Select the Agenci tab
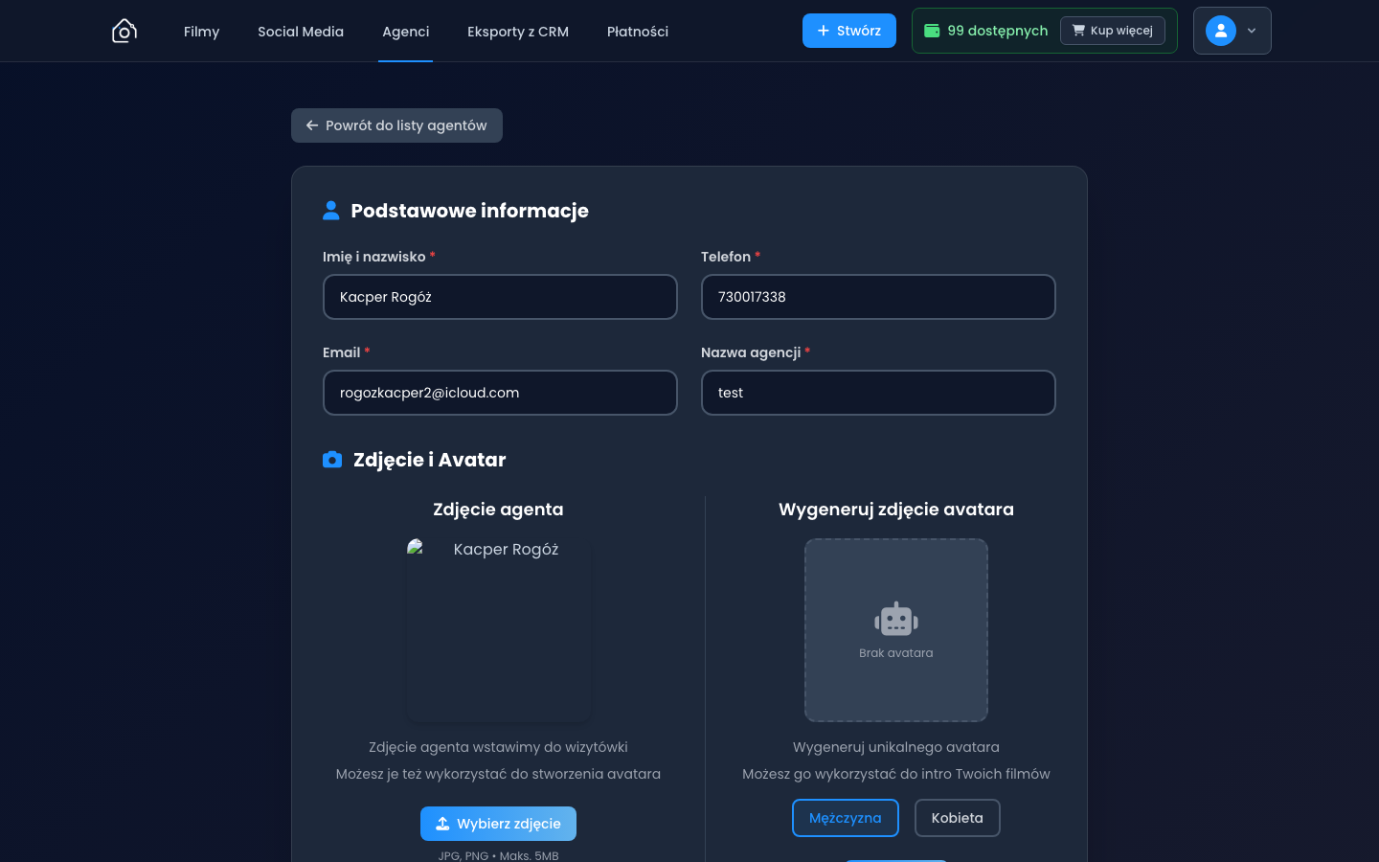 (405, 32)
